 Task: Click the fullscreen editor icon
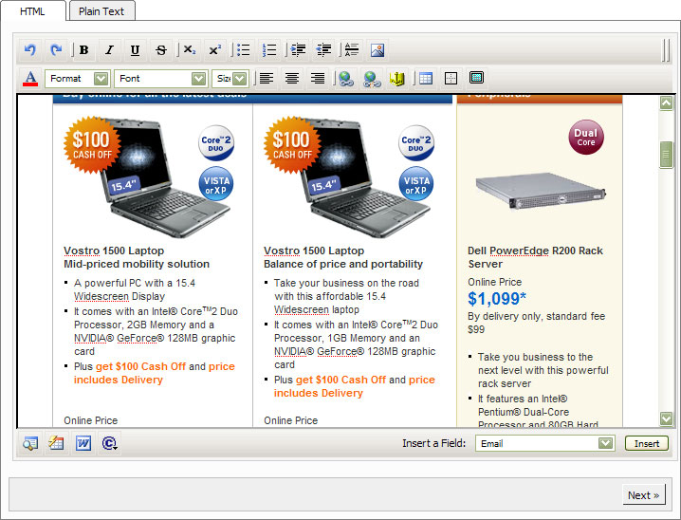tap(476, 78)
